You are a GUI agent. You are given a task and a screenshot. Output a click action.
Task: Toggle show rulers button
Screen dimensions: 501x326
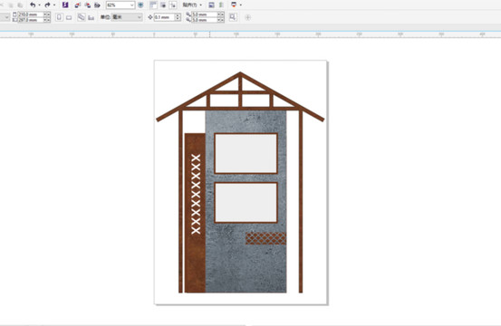tap(153, 5)
